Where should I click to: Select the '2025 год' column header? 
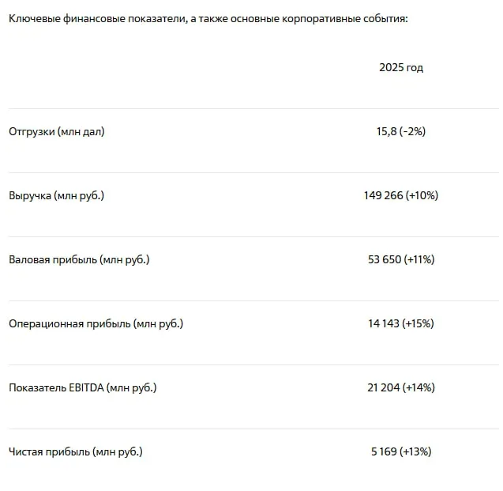401,67
